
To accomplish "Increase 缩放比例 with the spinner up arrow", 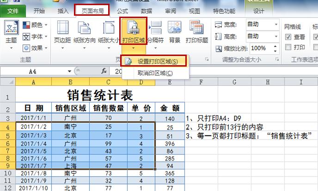I will tap(275, 47).
